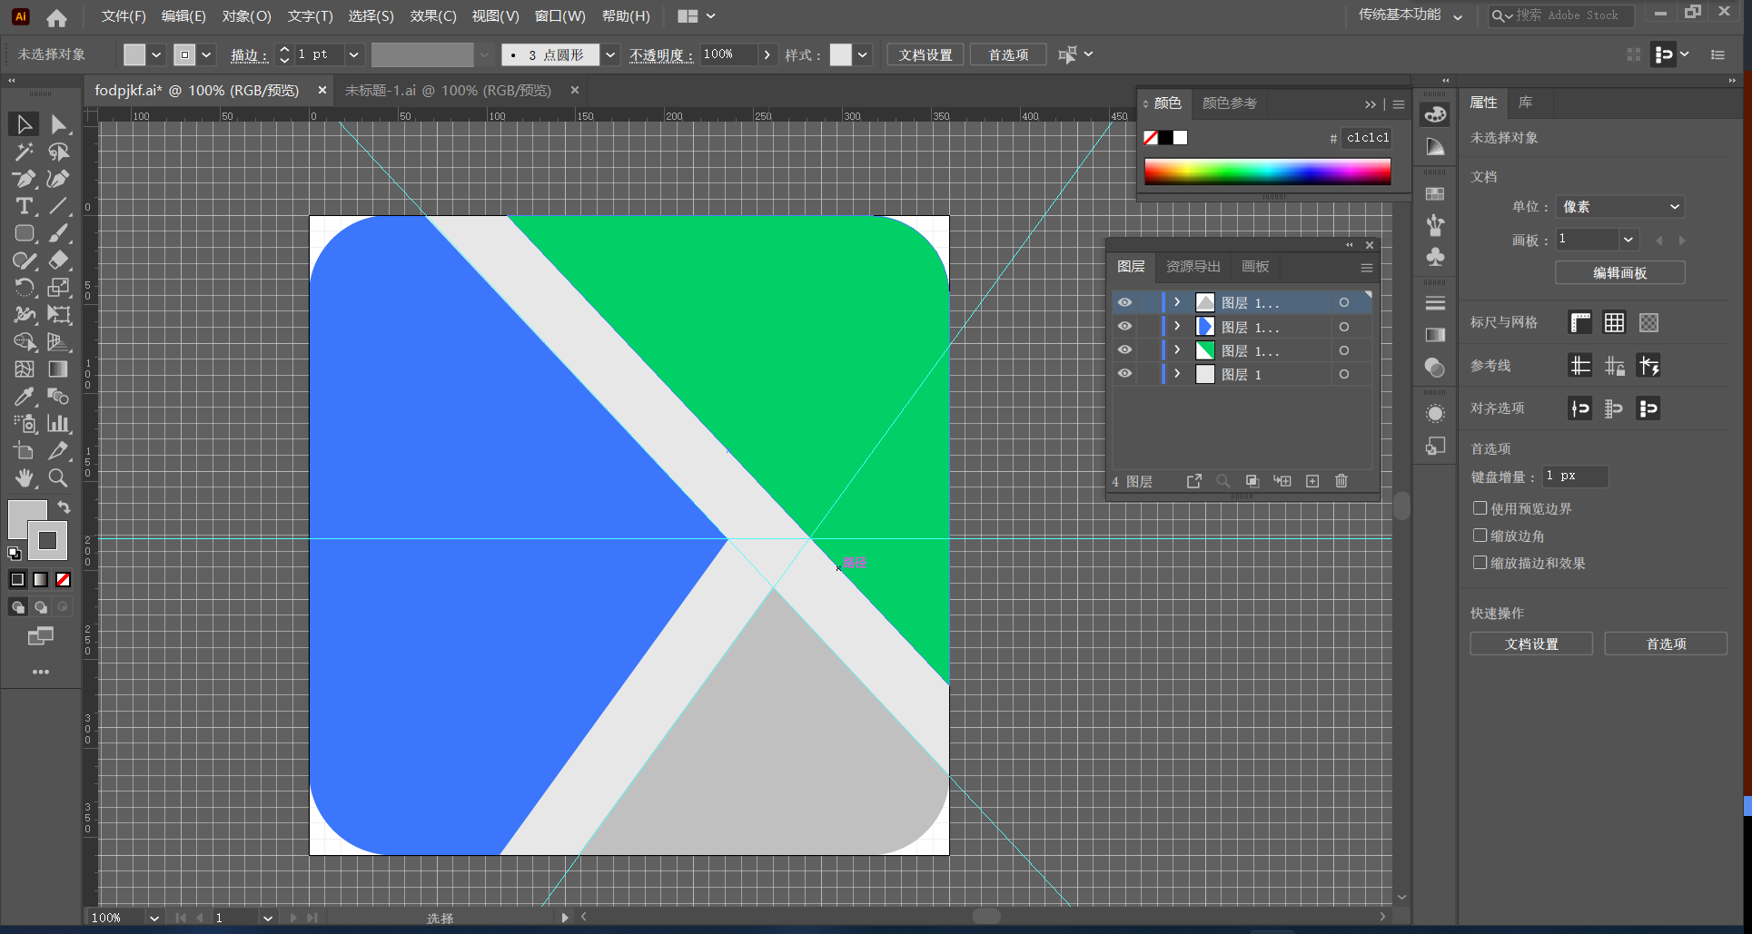Open the 效果(C) menu
This screenshot has width=1752, height=934.
433,16
